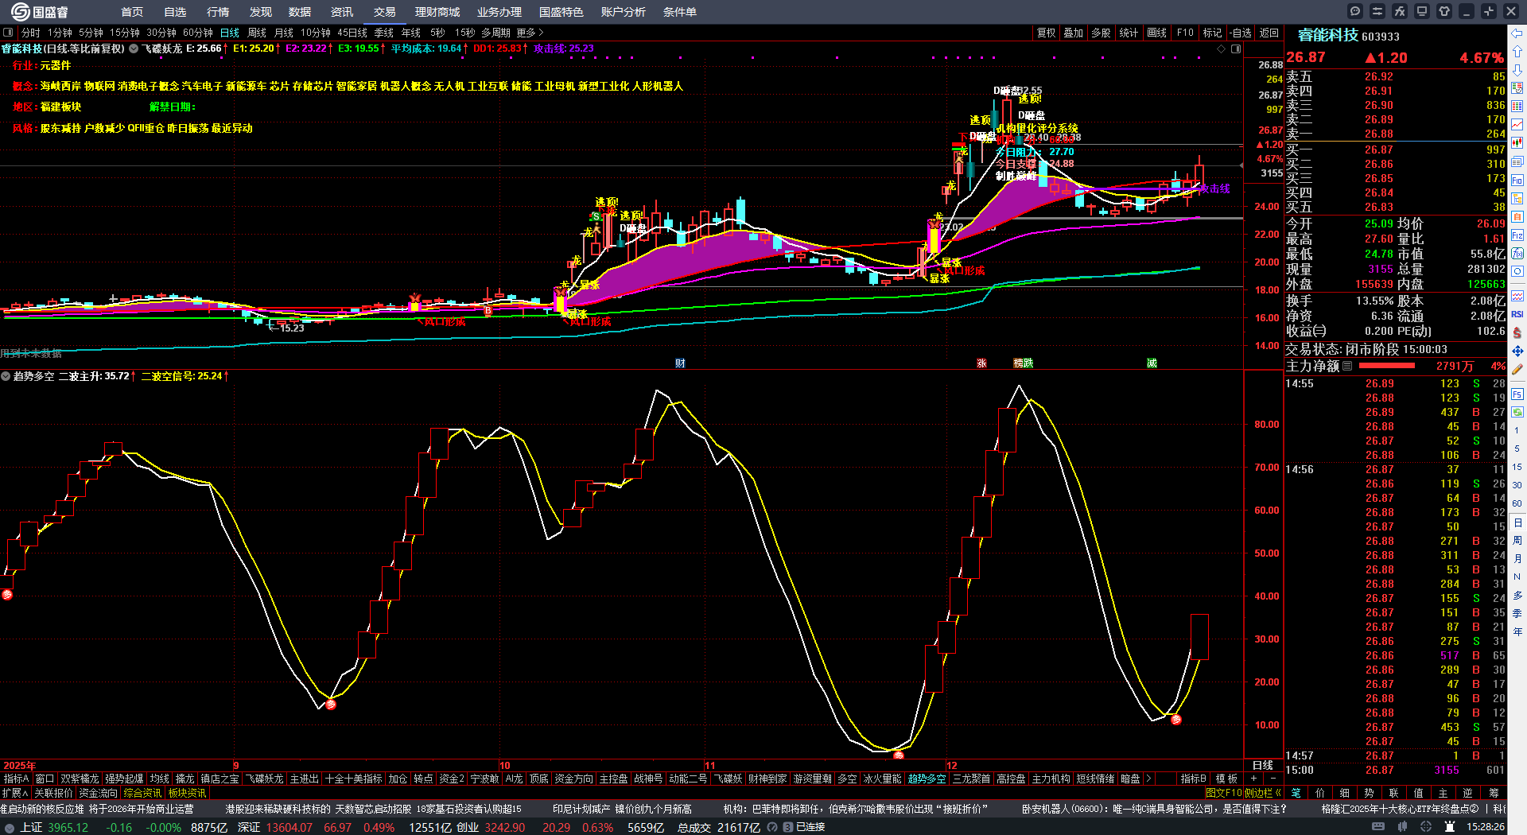Screen dimensions: 1527x835
Task: Expand more indicator tabs with the right chevron
Action: point(1150,779)
